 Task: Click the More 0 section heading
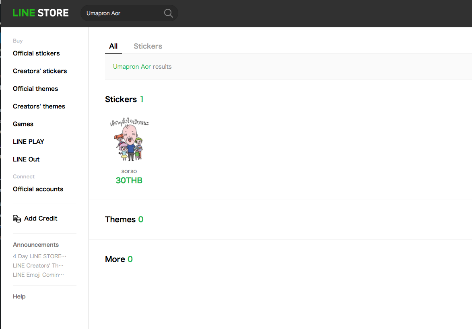coord(119,259)
